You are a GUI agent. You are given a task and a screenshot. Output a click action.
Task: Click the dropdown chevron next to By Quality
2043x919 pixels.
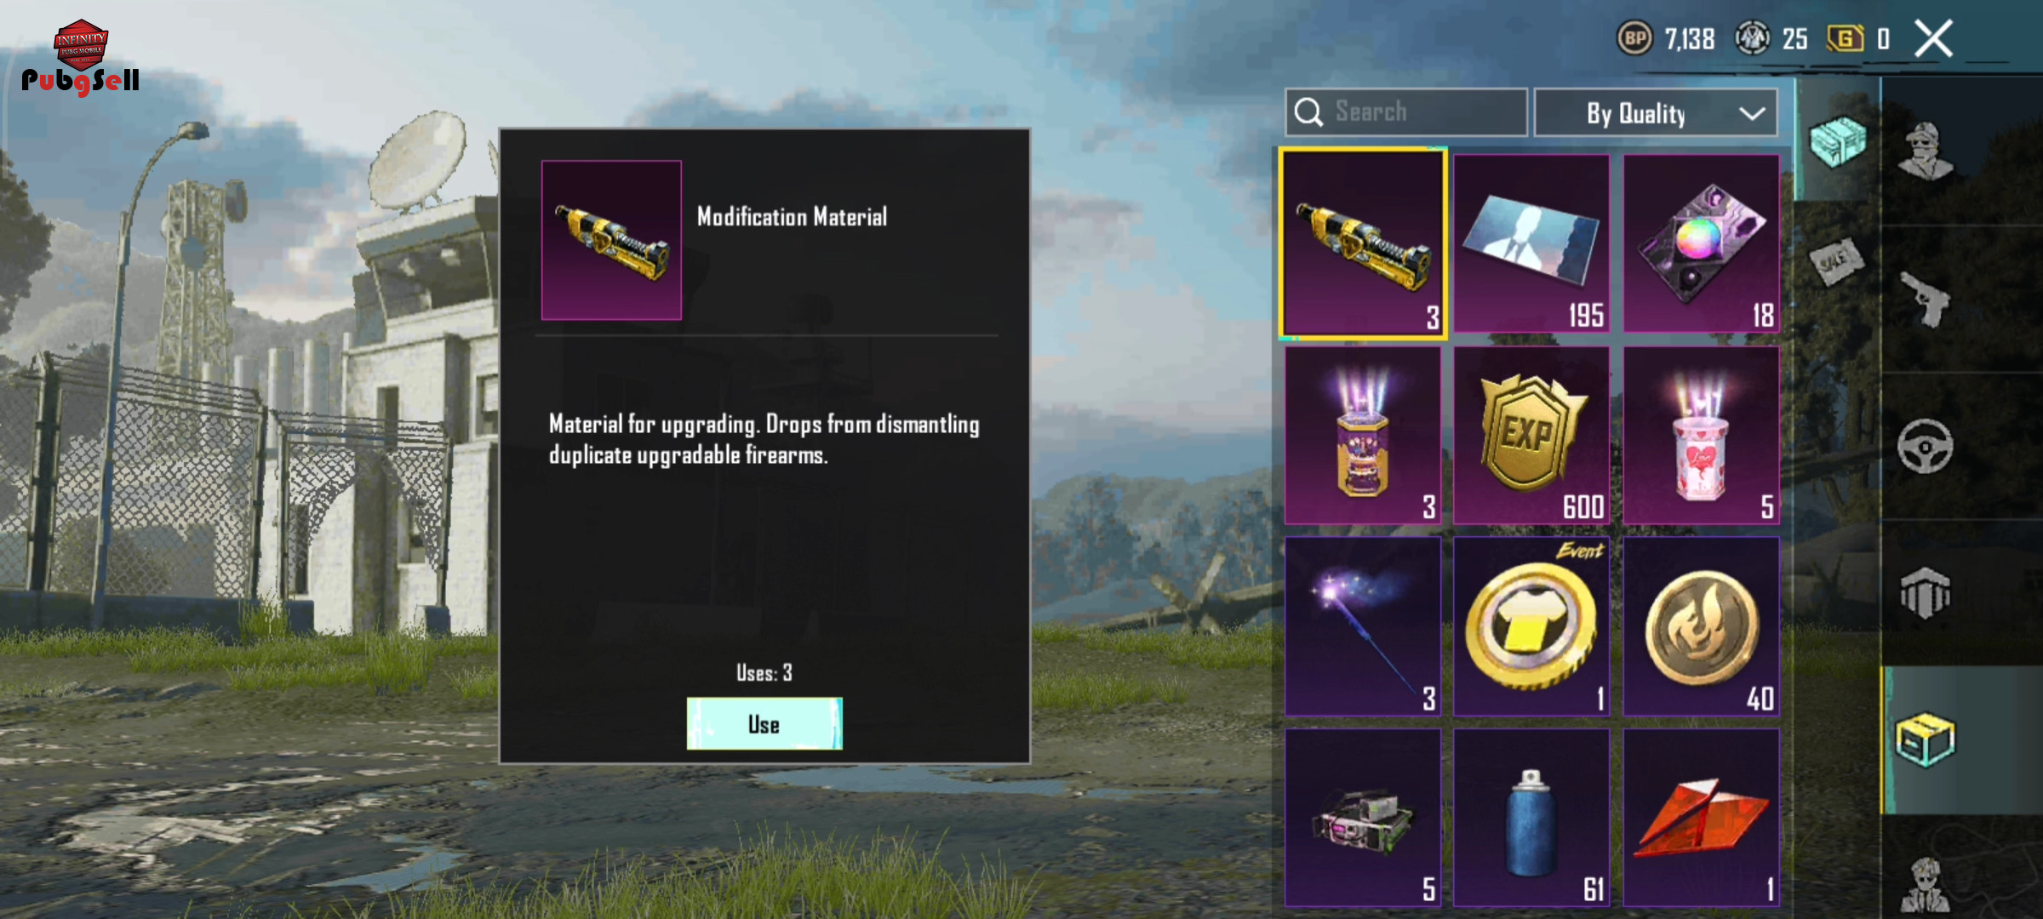point(1751,113)
